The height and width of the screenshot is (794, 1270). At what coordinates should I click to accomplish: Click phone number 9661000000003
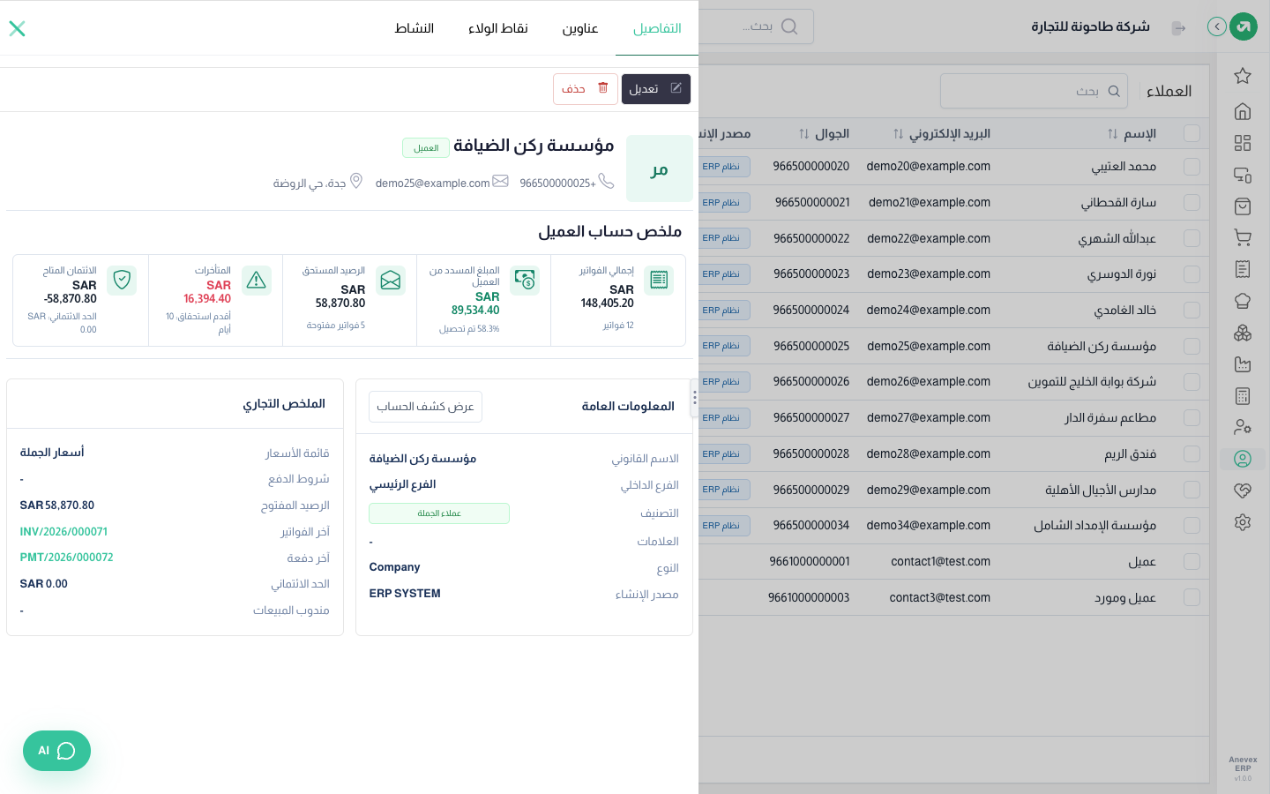click(809, 597)
